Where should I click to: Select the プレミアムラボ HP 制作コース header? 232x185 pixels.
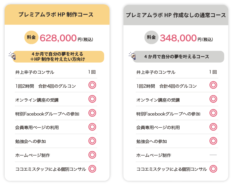57,15
